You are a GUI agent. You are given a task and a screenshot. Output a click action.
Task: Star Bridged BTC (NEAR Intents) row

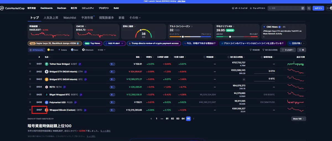(30, 79)
